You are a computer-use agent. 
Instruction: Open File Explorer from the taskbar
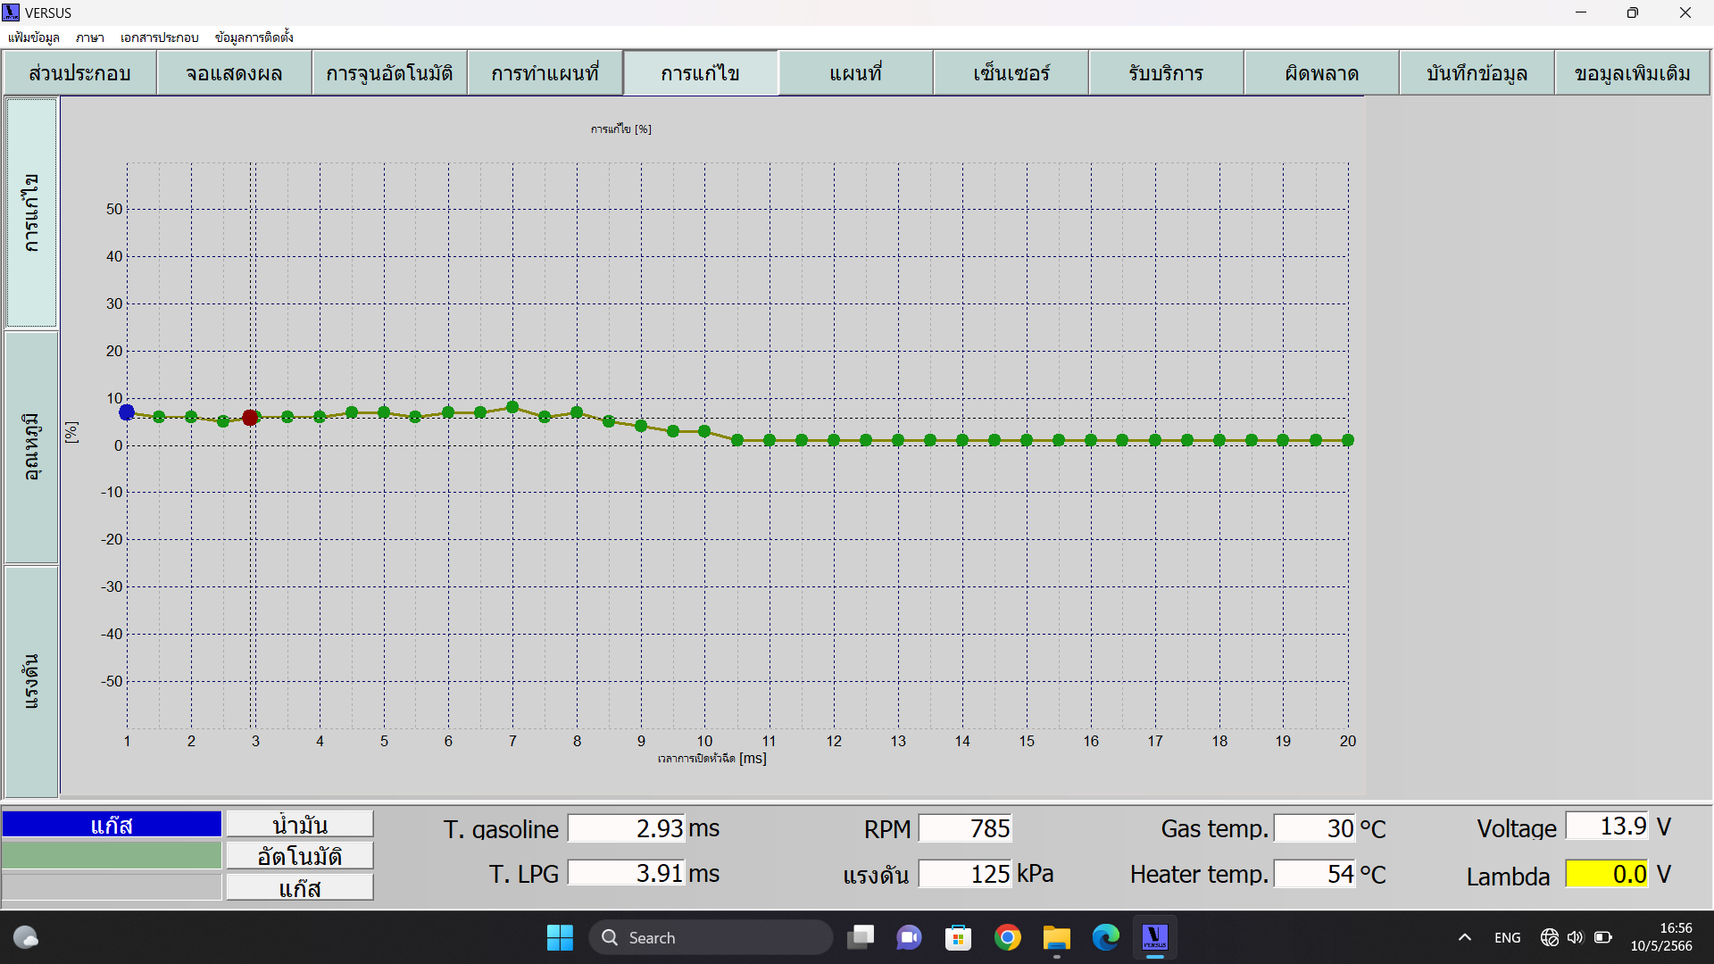tap(1056, 937)
